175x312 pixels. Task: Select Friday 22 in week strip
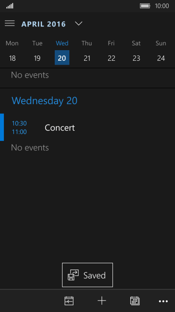click(112, 58)
